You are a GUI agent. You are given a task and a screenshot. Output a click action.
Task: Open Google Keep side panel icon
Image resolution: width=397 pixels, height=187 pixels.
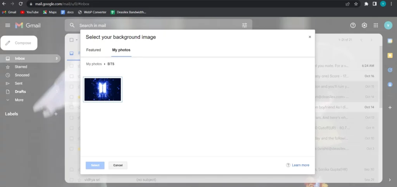click(x=390, y=56)
